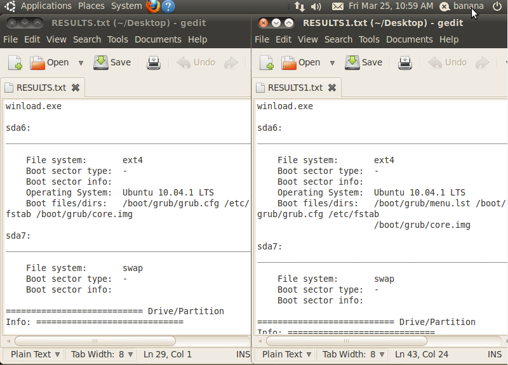Open Documents menu in RESULTS.txt window
The width and height of the screenshot is (508, 365).
(157, 39)
